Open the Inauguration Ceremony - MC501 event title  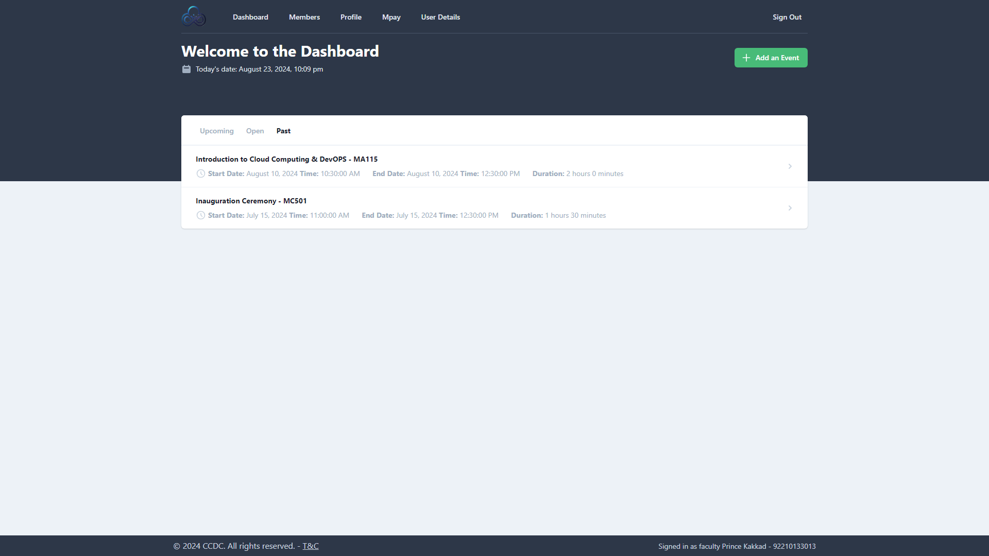click(251, 201)
